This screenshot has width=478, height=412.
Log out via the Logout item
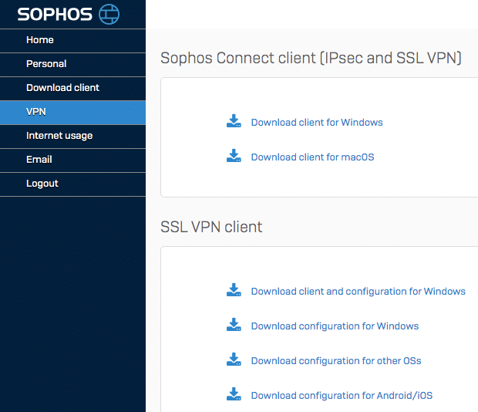[73, 184]
